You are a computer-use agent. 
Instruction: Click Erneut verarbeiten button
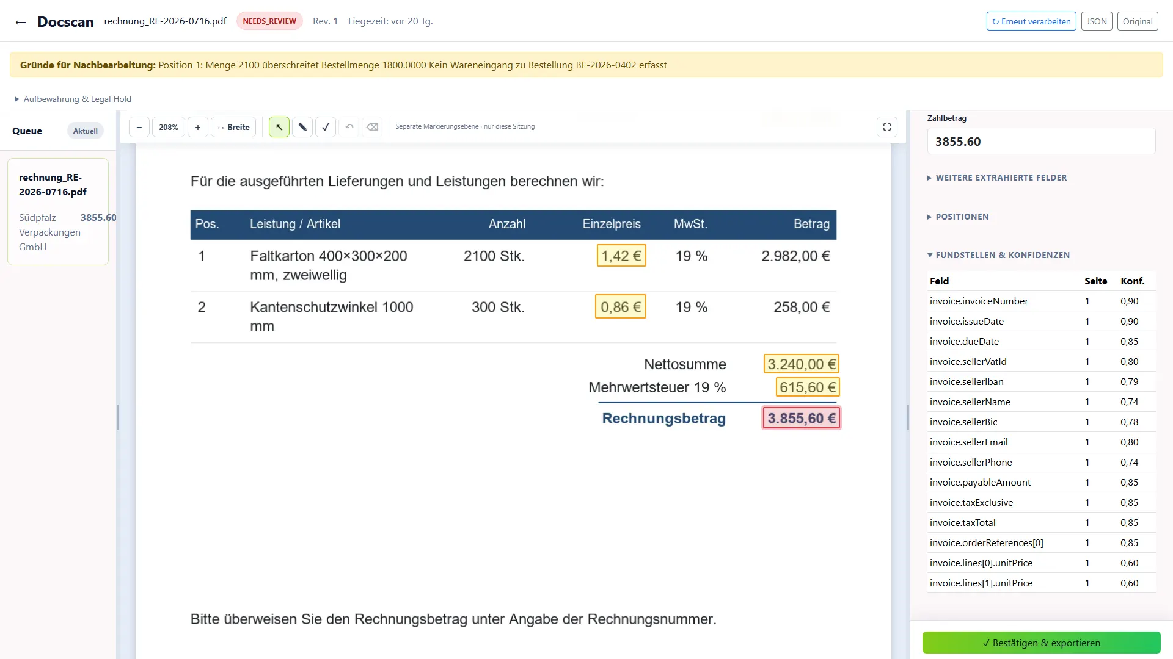tap(1031, 21)
